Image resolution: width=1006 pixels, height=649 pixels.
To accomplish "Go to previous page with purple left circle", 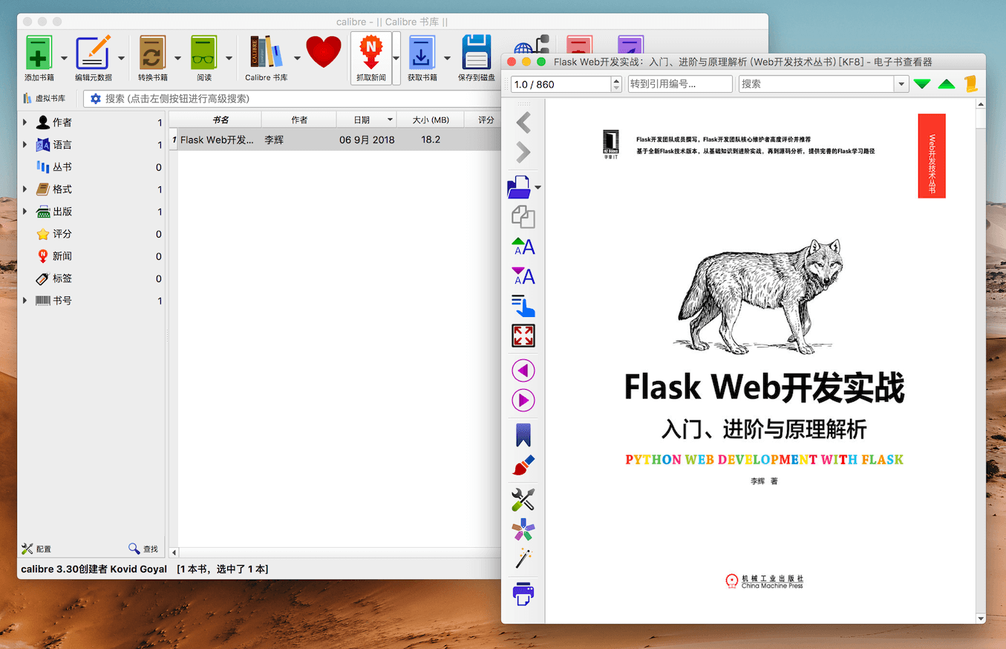I will click(x=523, y=370).
